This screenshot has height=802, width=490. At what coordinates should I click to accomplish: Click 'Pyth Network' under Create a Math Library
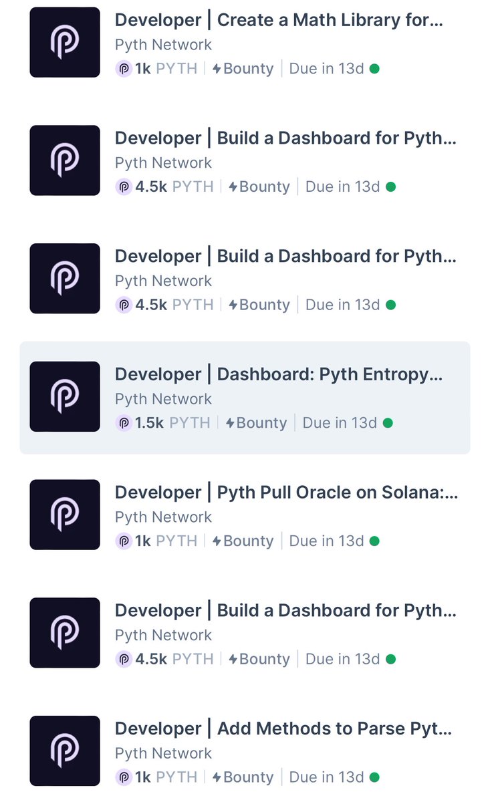pyautogui.click(x=163, y=45)
